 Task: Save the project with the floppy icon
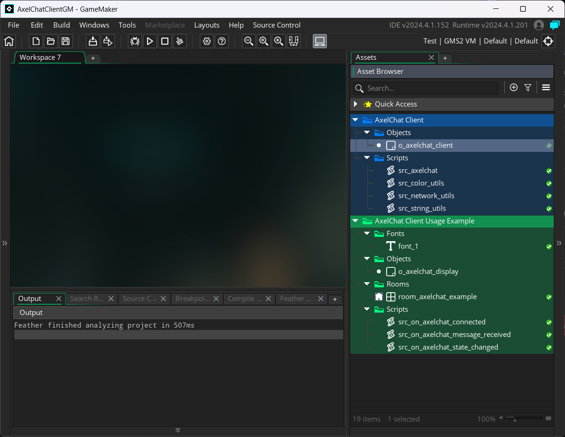pos(66,41)
